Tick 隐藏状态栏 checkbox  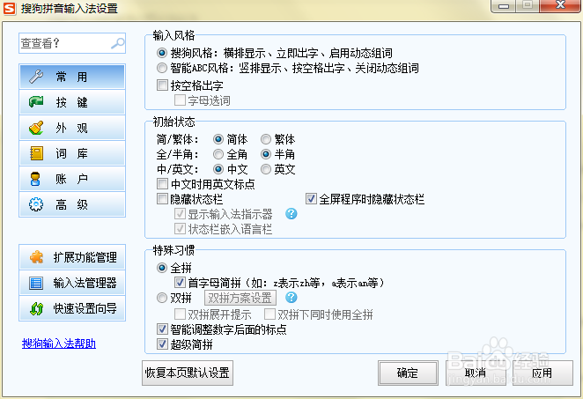(x=162, y=198)
